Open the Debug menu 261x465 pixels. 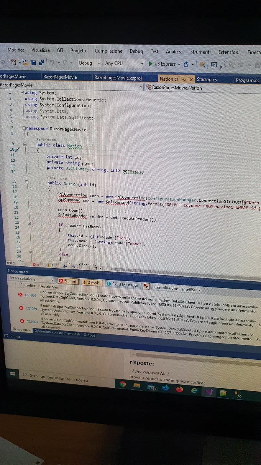click(136, 51)
